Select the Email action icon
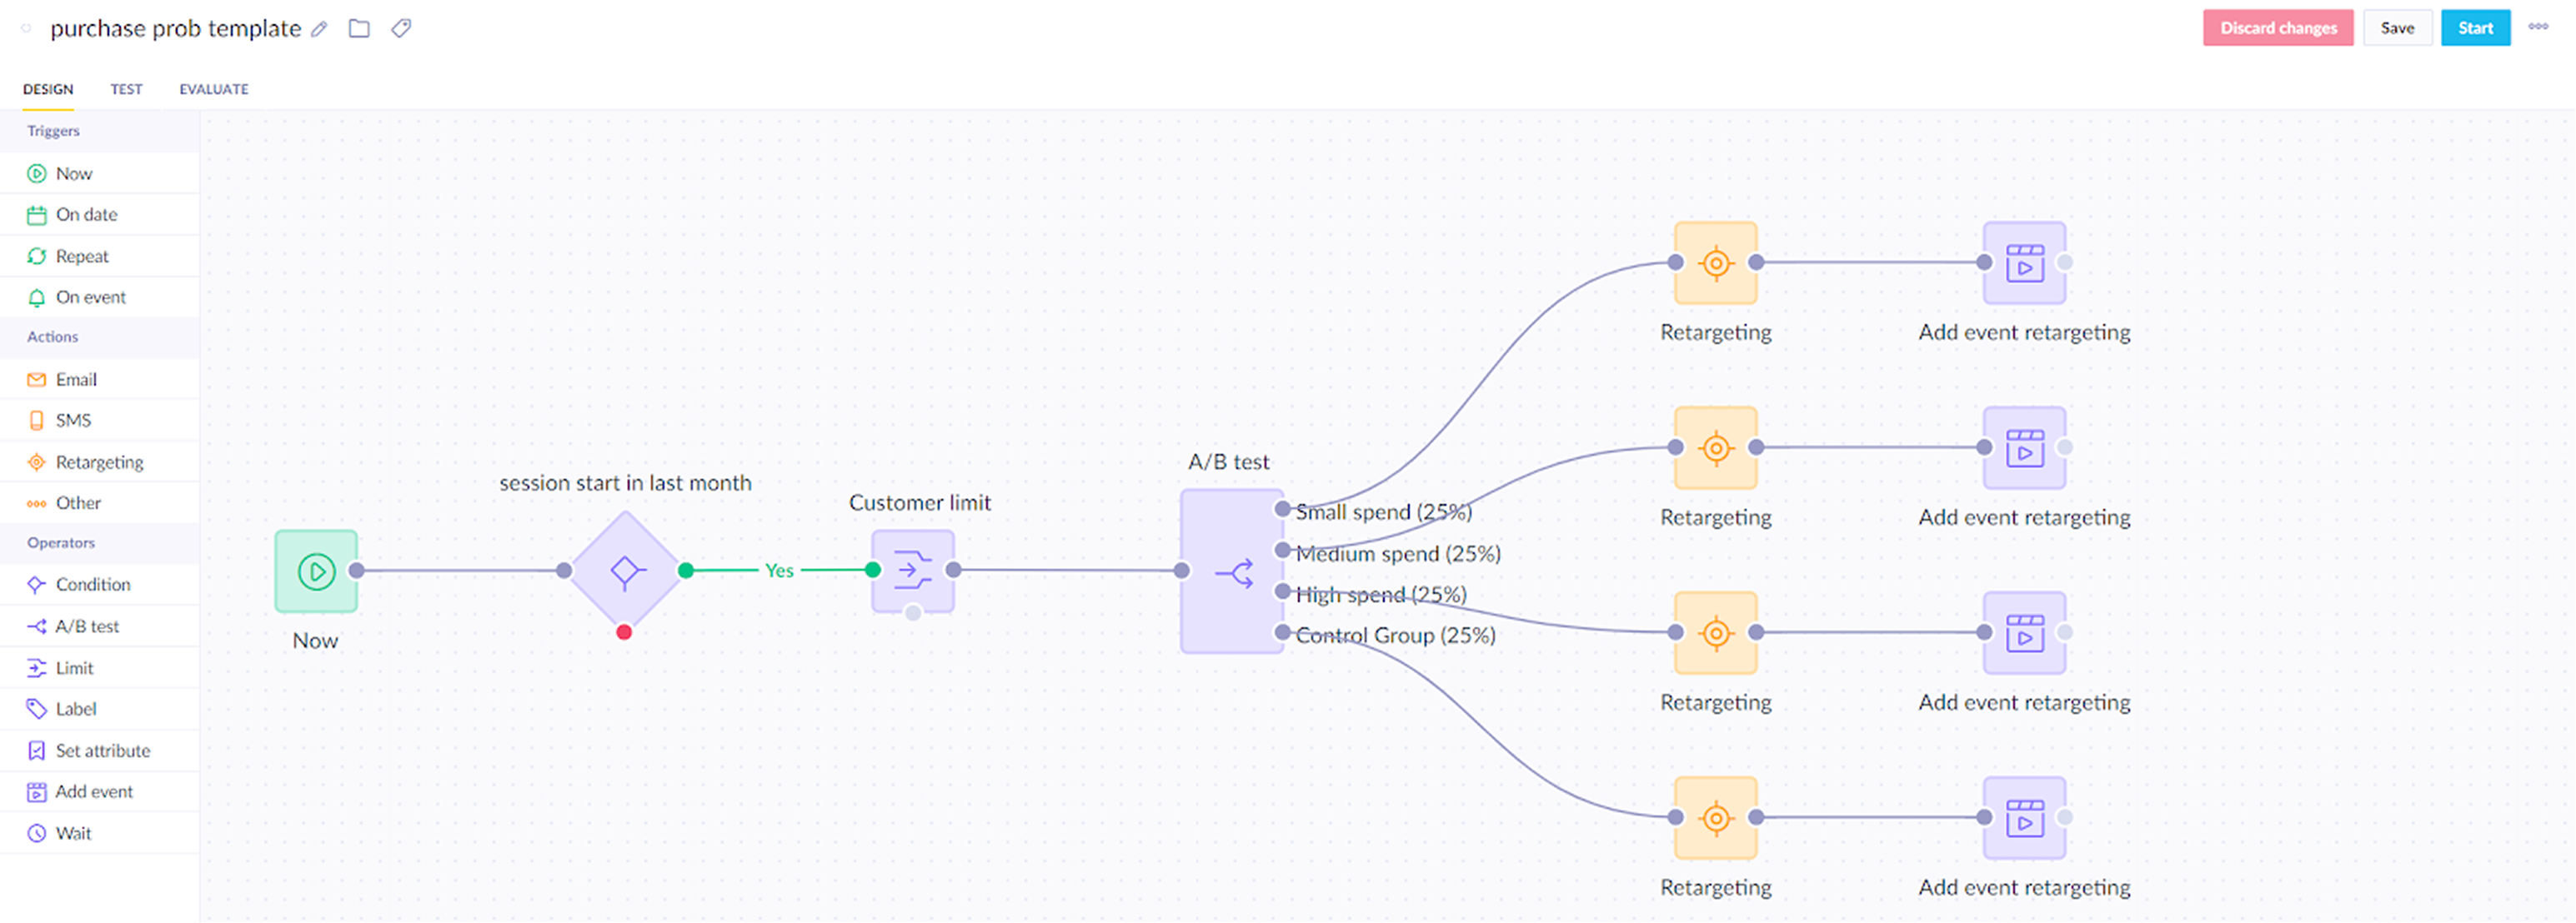Screen dimensions: 2576x923 (37, 380)
